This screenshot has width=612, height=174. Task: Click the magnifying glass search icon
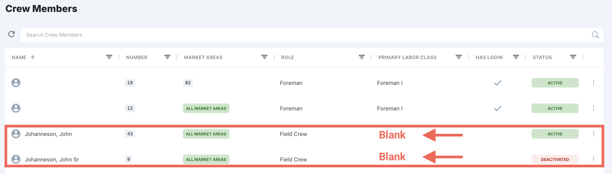click(x=595, y=35)
